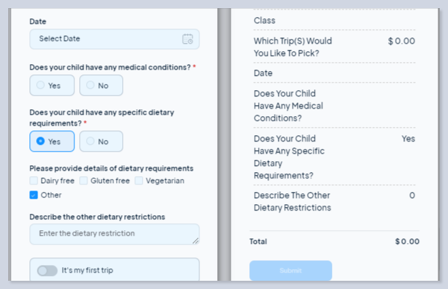Check the Dairy free checkbox
Image resolution: width=448 pixels, height=289 pixels.
point(34,181)
